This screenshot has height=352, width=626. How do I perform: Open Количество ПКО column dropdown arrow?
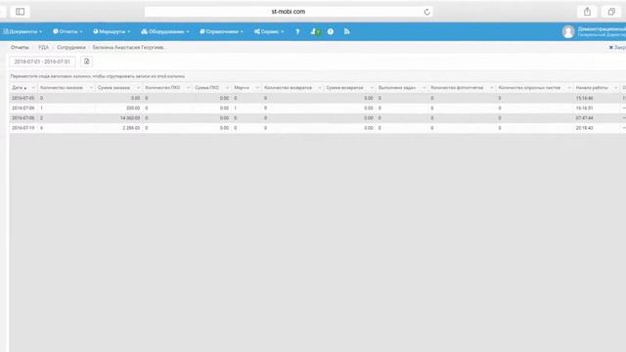click(x=188, y=88)
